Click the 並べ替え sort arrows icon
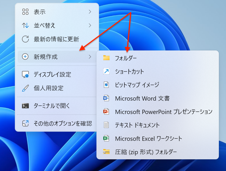Viewport: 226px width, 171px height. pos(25,25)
